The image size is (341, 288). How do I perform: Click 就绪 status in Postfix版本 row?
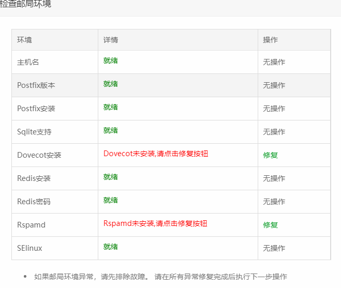point(111,84)
